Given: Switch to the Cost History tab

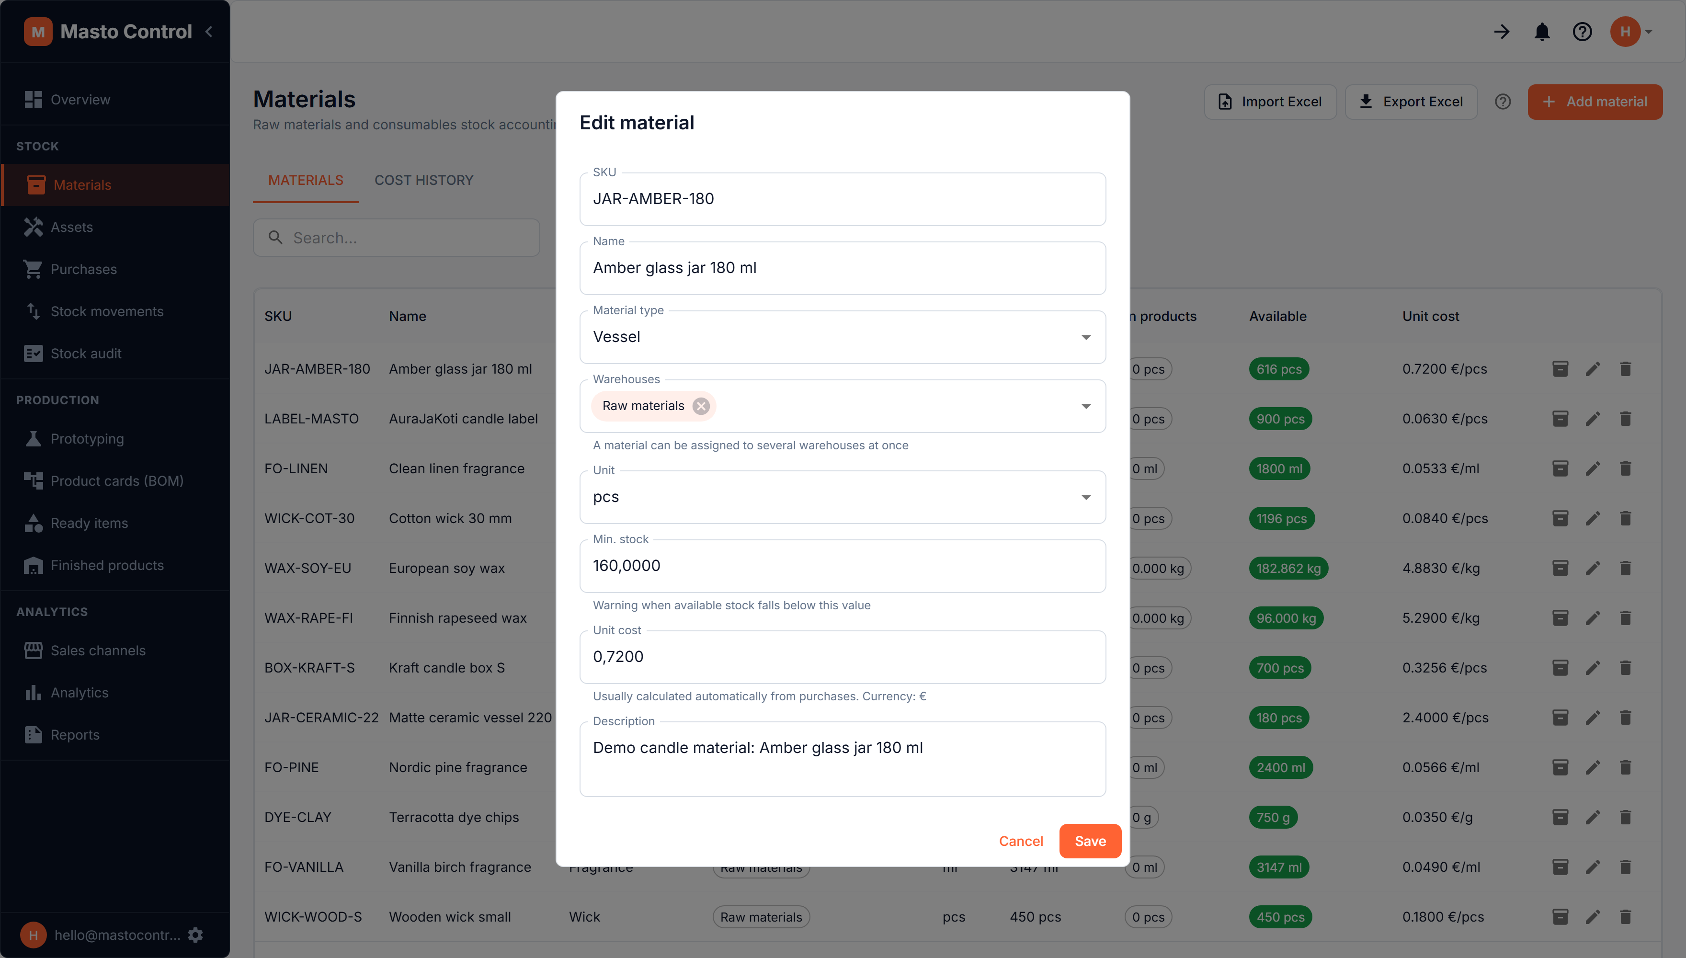Looking at the screenshot, I should click(423, 180).
